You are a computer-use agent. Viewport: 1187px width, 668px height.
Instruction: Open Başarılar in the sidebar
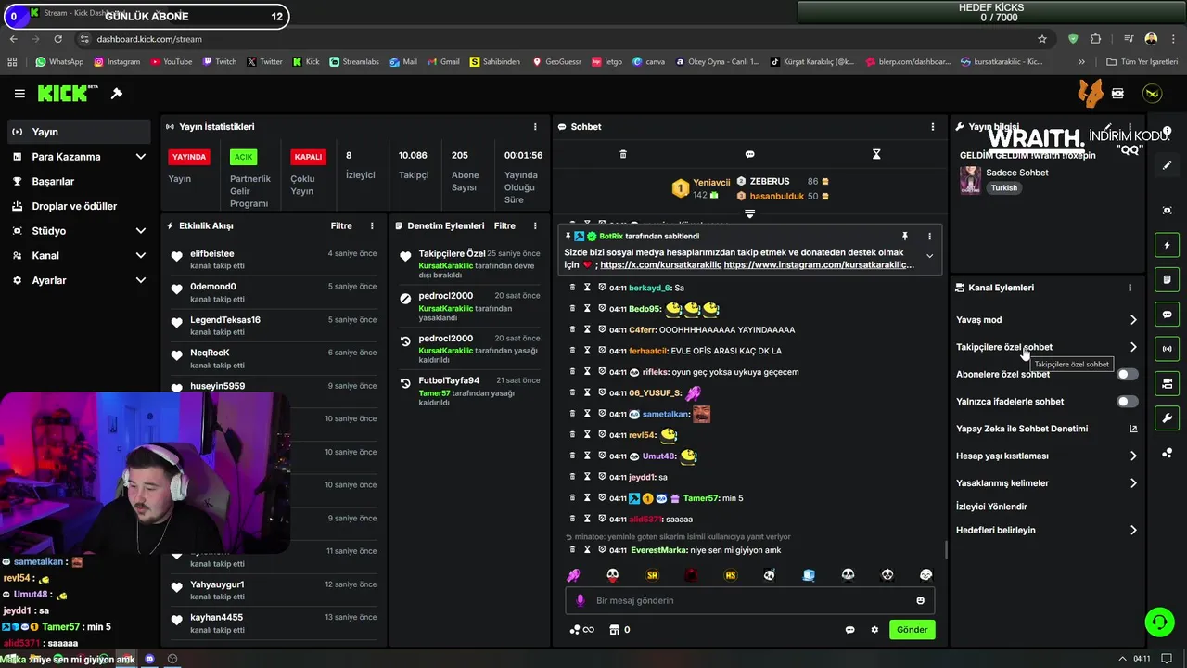tap(78, 182)
